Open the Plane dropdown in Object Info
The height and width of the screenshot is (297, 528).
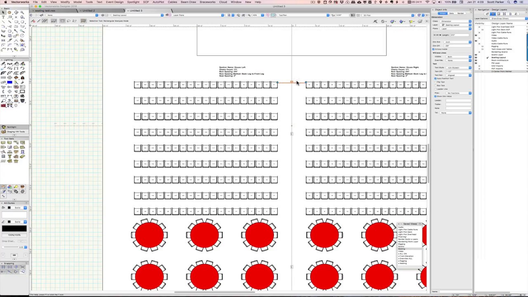pyautogui.click(x=455, y=29)
